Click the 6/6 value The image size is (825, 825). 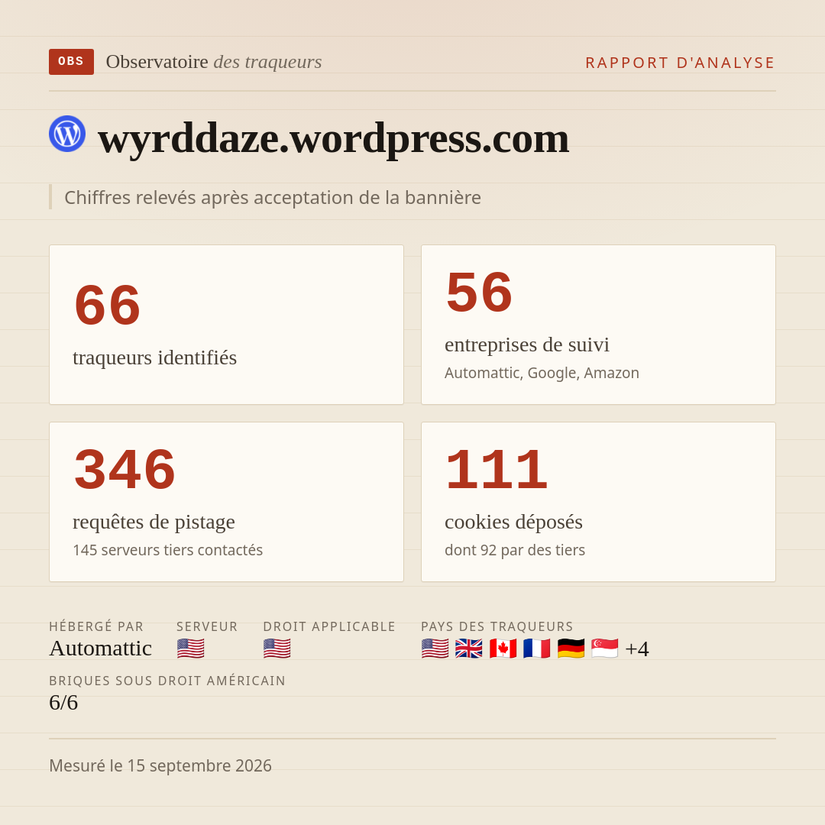(63, 703)
